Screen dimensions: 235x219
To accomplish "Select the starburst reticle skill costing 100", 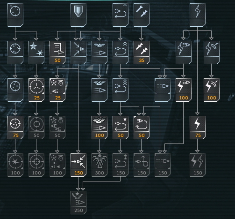I will point(15,165).
